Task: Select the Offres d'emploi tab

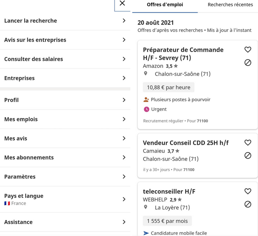Action: 165,5
